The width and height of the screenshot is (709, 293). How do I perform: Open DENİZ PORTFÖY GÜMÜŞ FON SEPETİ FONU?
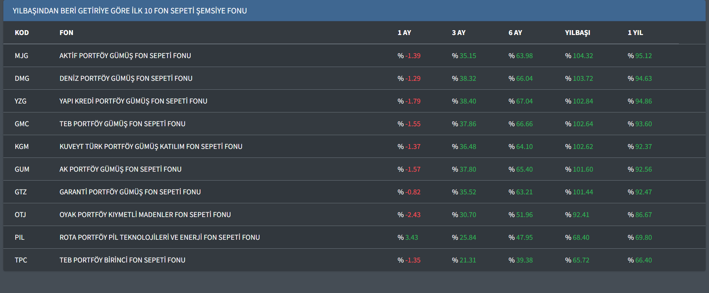point(126,79)
